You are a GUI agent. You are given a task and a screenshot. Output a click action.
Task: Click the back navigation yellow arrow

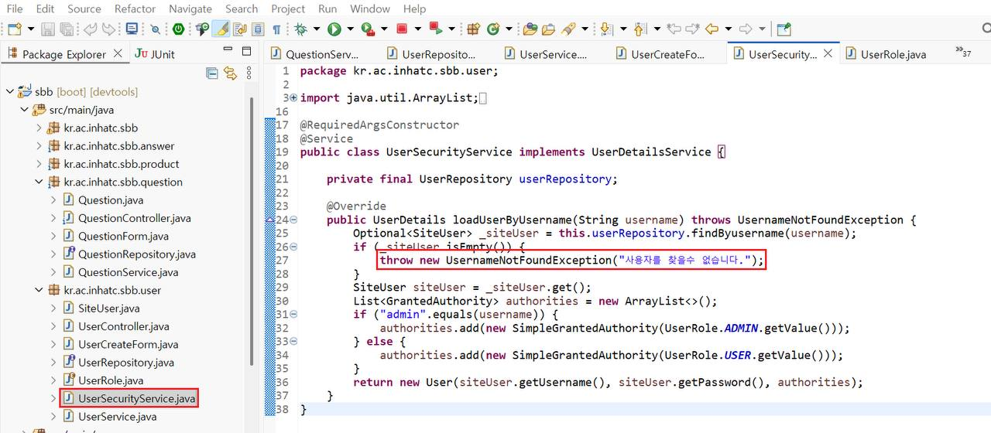click(x=712, y=29)
